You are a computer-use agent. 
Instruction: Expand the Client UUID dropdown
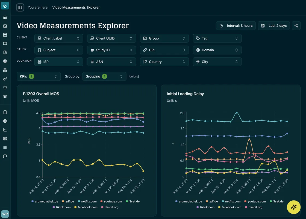coord(112,38)
